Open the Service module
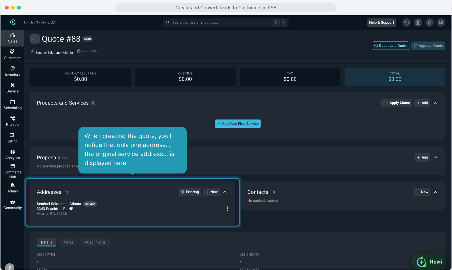The image size is (452, 270). (x=13, y=88)
